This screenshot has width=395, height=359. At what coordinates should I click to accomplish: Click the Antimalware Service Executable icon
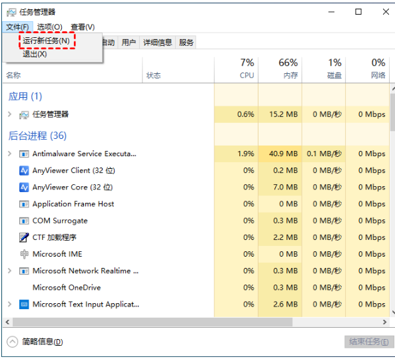[x=24, y=154]
